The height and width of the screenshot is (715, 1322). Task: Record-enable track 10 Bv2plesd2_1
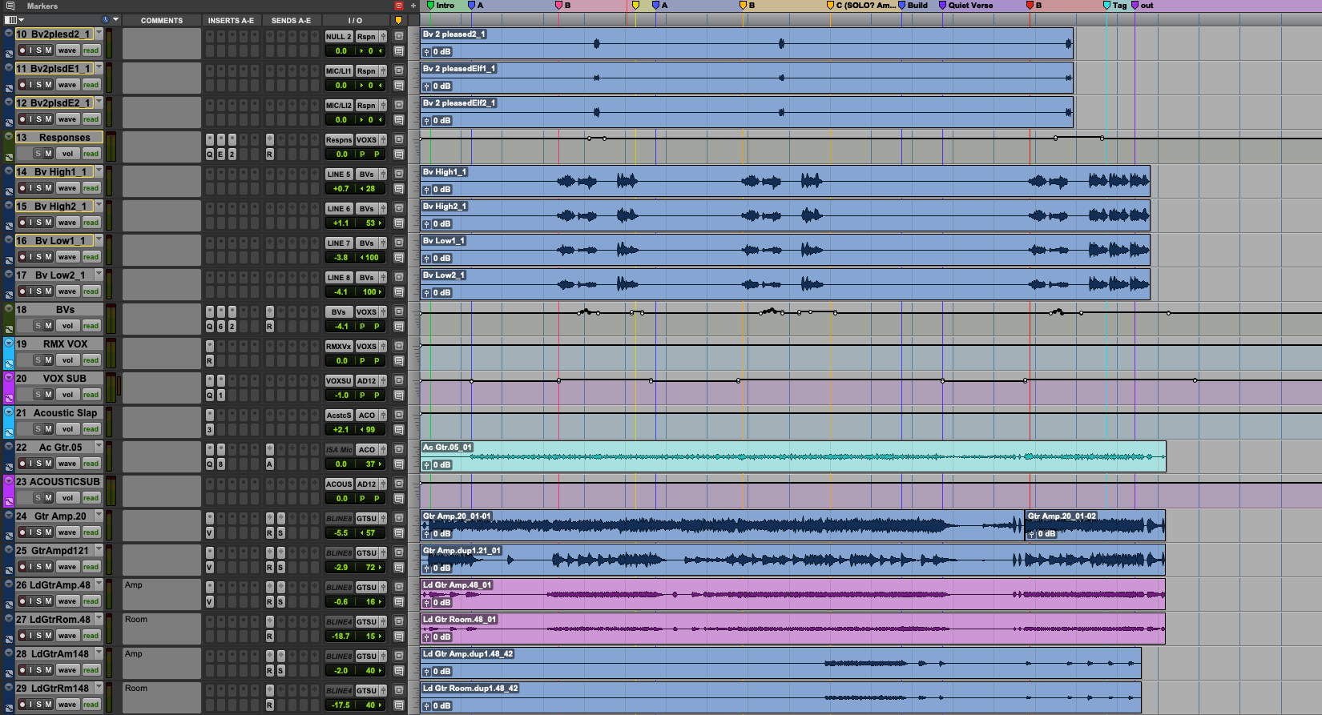(22, 50)
